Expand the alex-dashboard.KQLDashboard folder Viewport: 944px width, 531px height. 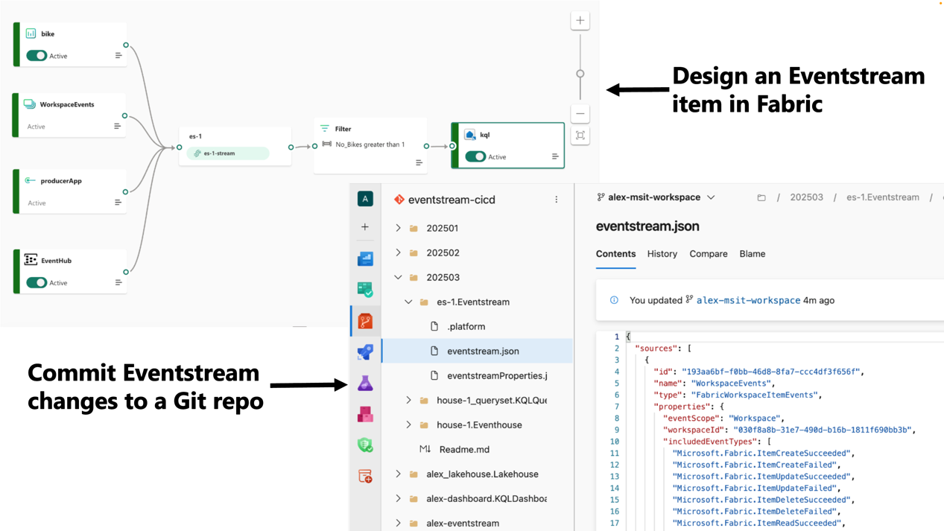(398, 499)
